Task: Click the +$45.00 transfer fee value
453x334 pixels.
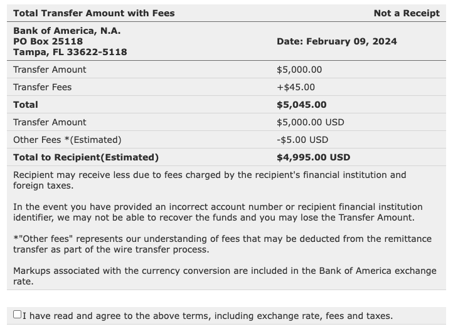Action: click(296, 87)
